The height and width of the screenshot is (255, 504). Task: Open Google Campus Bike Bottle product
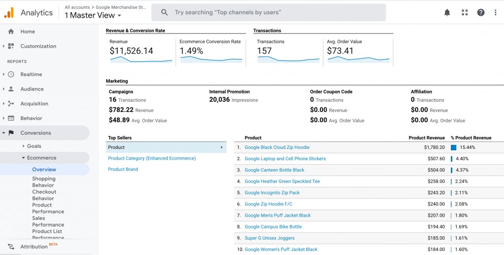273,227
